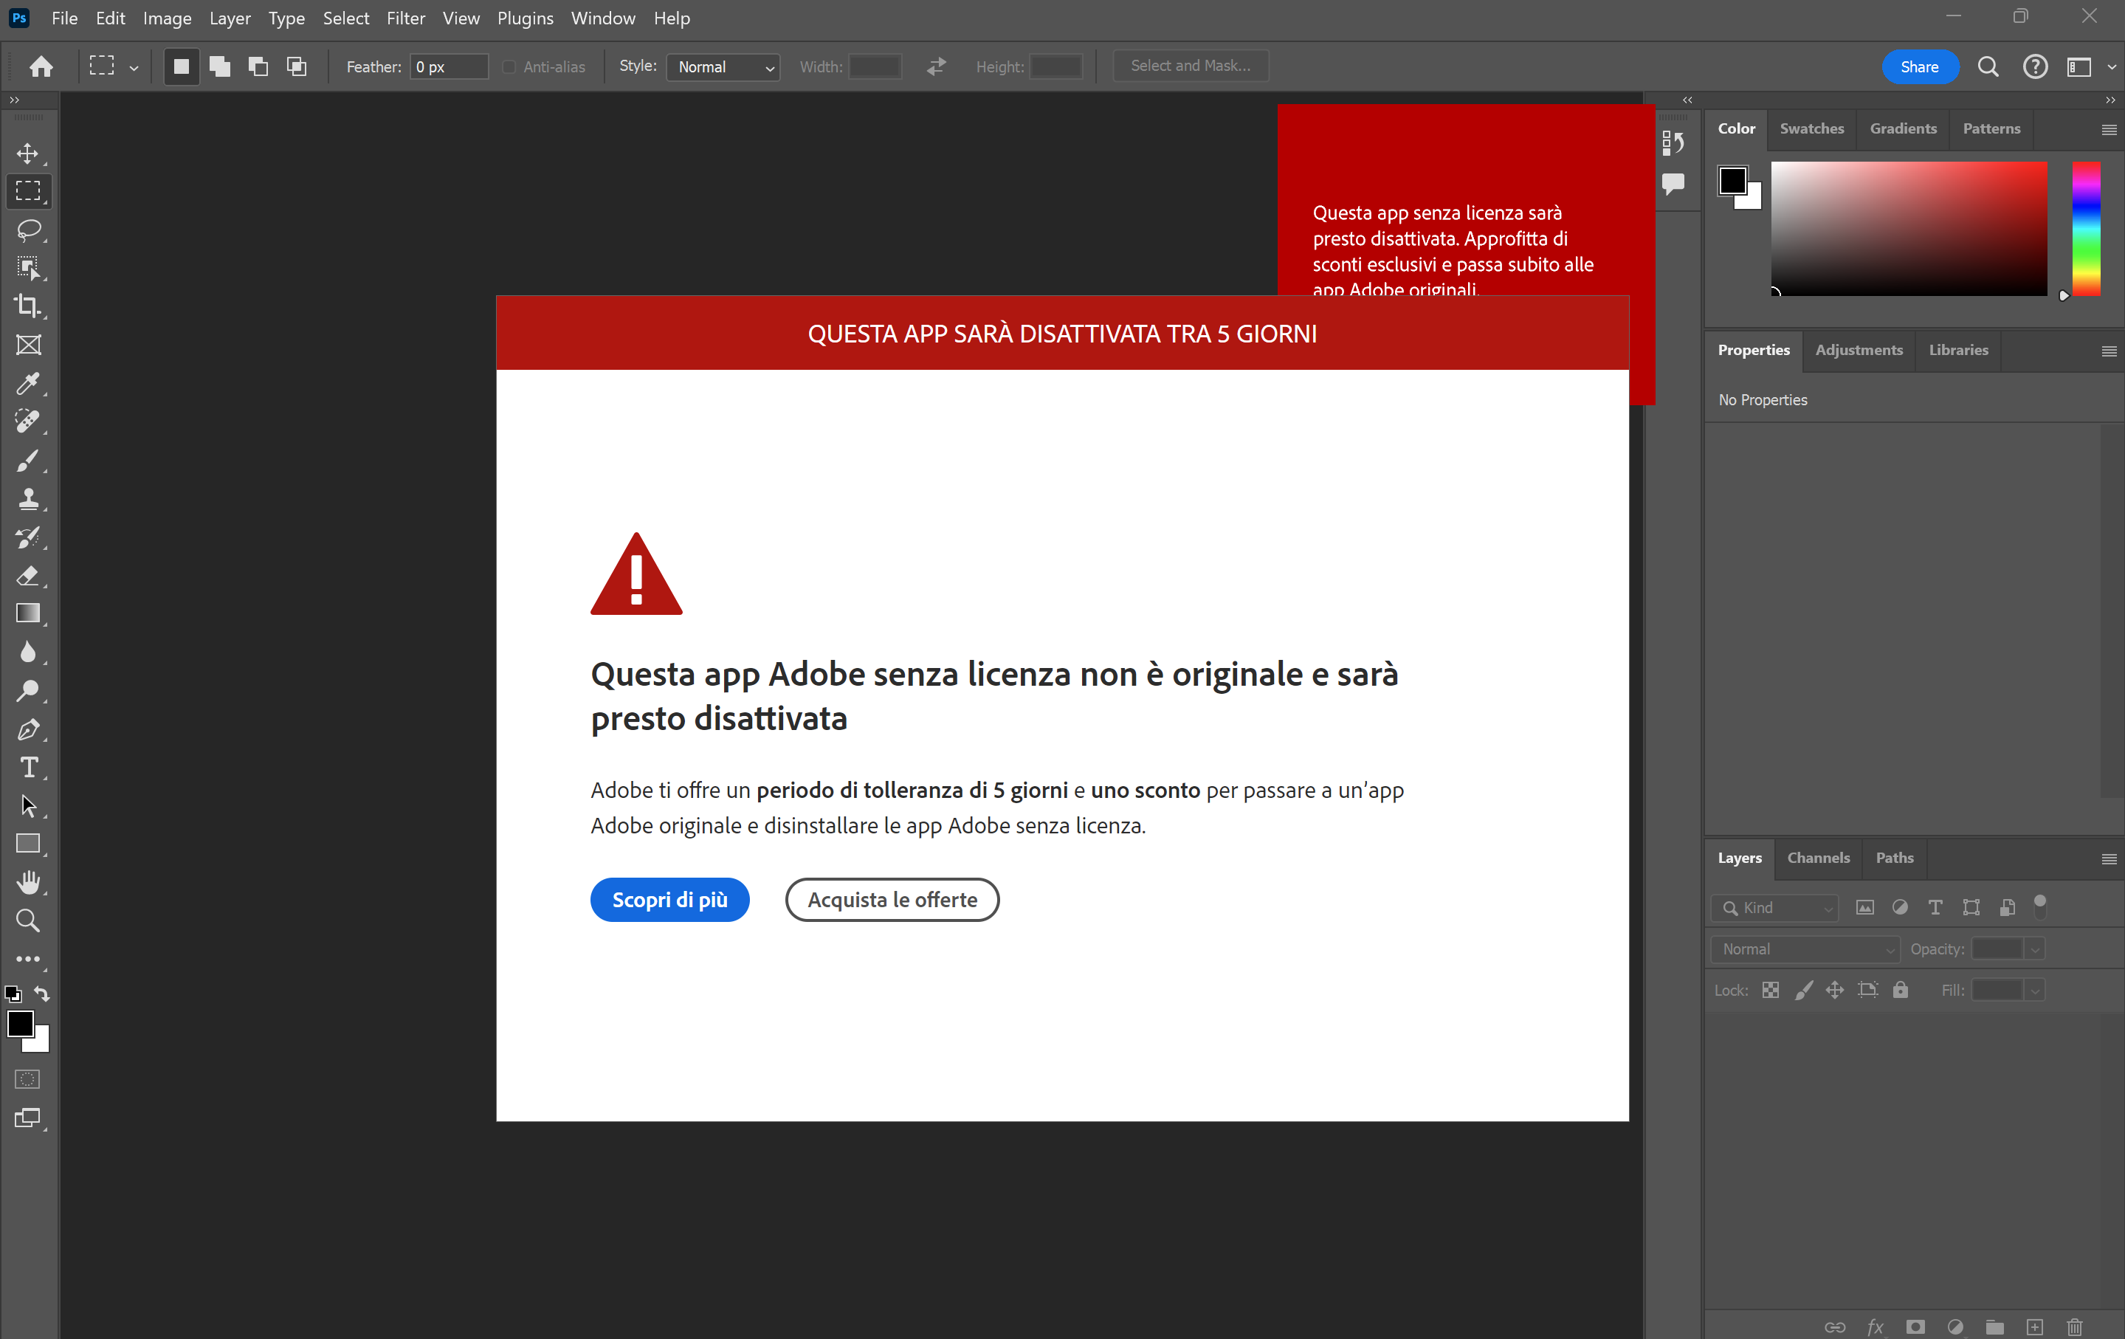The image size is (2125, 1339).
Task: Reset default foreground and background colors
Action: tap(13, 994)
